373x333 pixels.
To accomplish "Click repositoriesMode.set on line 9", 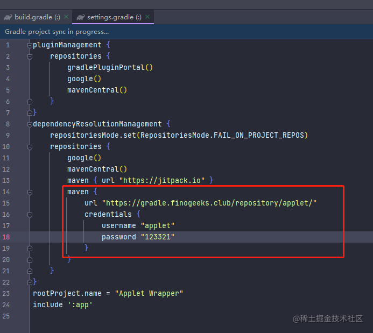I will (x=93, y=135).
